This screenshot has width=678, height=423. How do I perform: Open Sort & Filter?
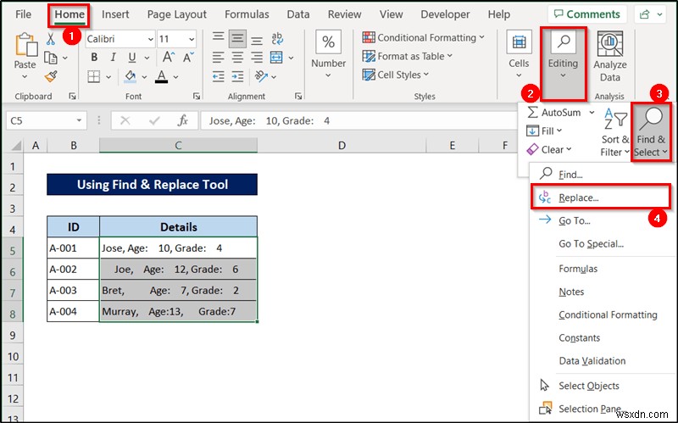coord(615,132)
